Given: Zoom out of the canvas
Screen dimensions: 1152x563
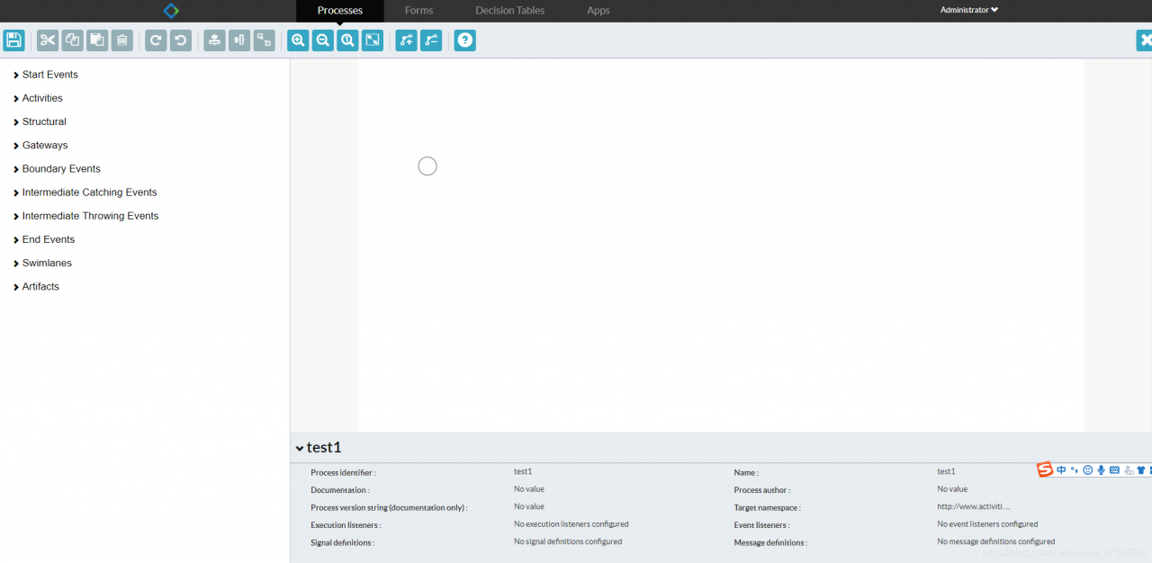Looking at the screenshot, I should pyautogui.click(x=323, y=40).
